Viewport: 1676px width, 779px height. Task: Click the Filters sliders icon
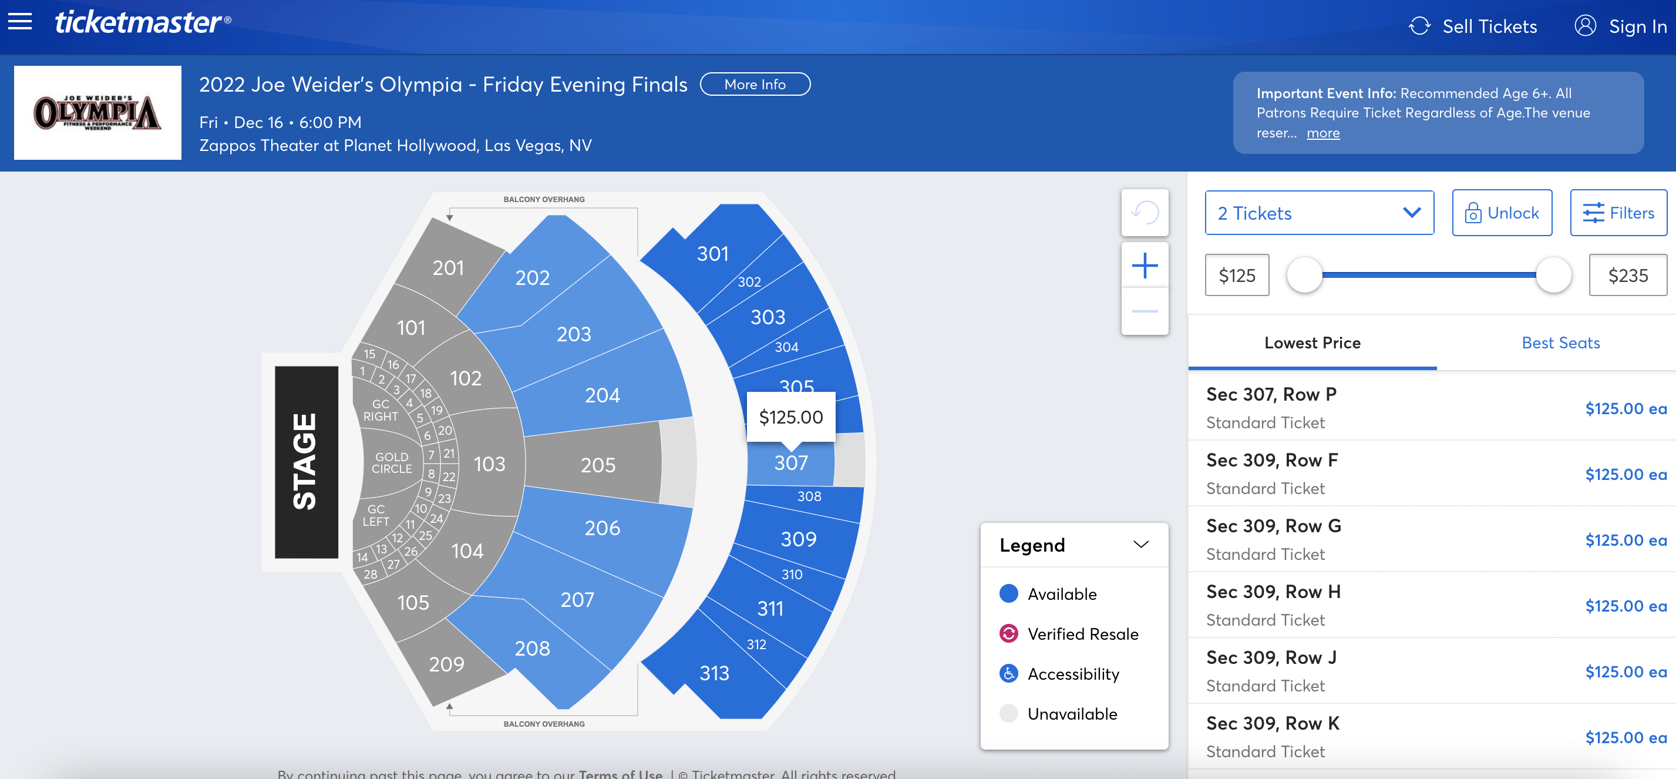coord(1593,213)
